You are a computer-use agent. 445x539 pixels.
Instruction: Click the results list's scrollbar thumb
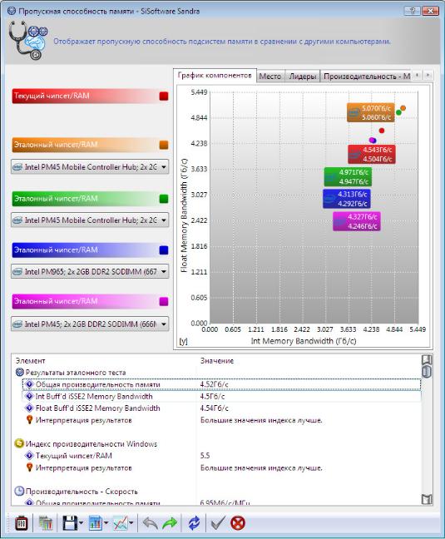pos(427,372)
